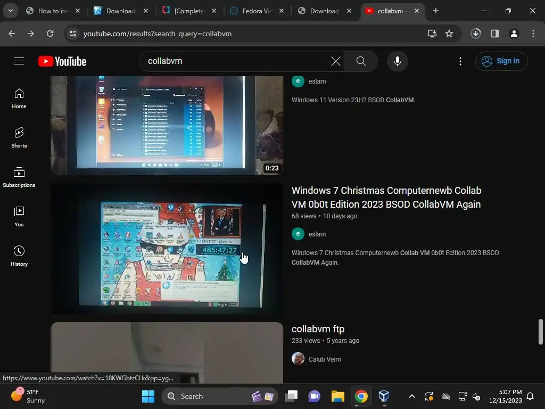Click eslam avatar for Windows 7 video
This screenshot has width=545, height=409.
pos(298,234)
